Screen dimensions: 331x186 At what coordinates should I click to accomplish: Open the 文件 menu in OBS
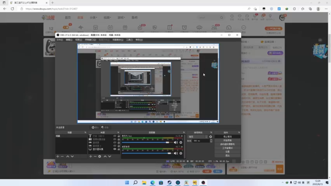pos(60,40)
